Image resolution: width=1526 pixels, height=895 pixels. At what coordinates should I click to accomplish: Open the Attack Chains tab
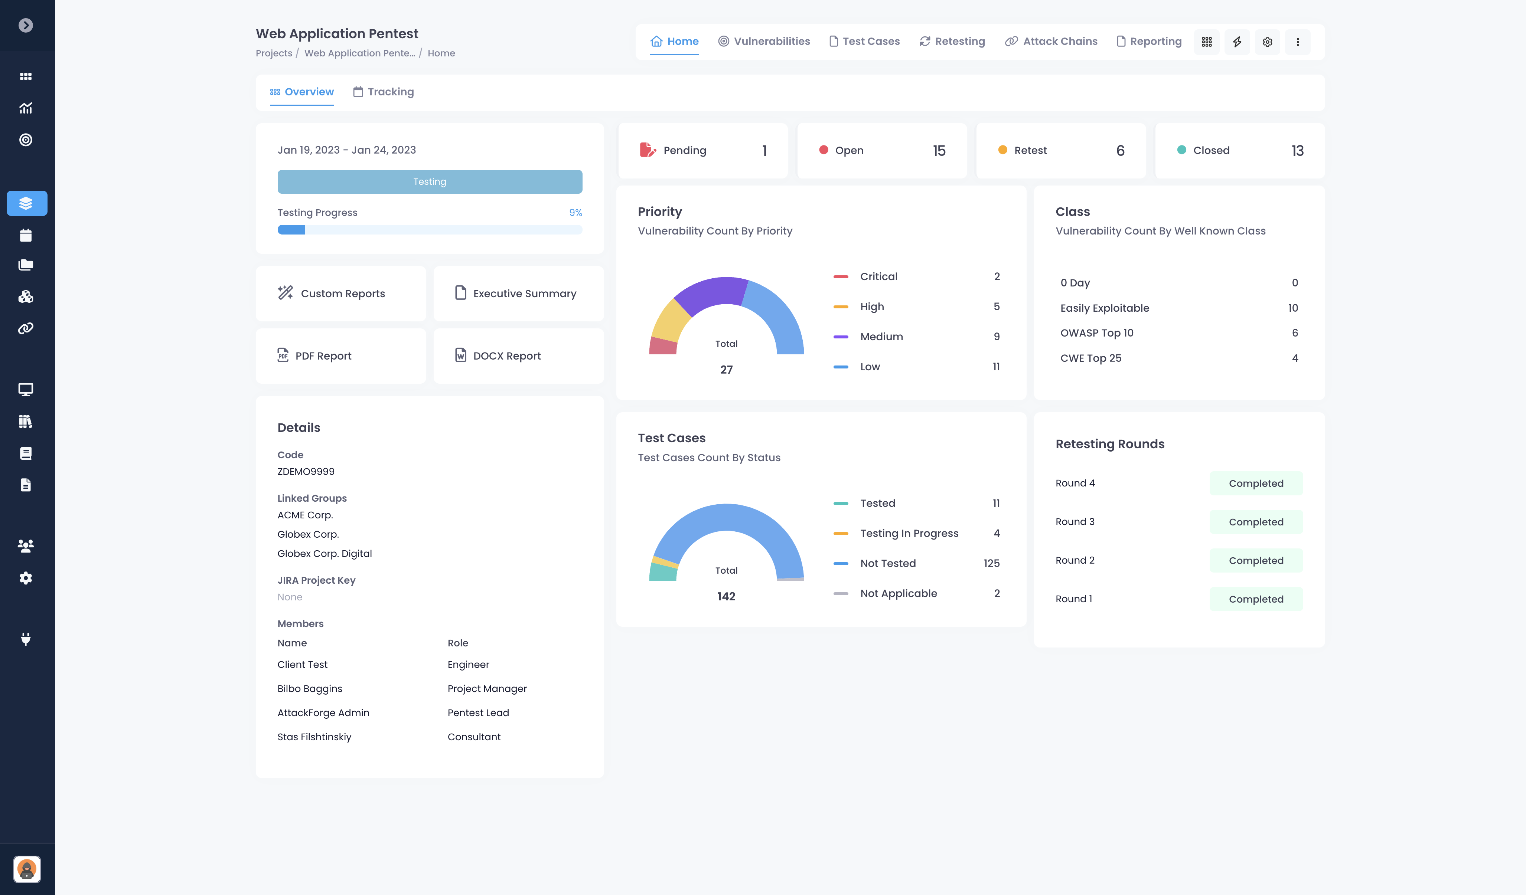point(1051,41)
